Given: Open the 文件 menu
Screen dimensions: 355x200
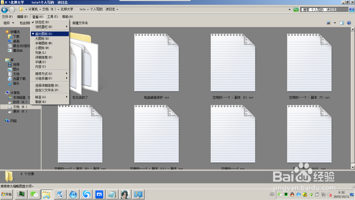Looking at the screenshot, I should [x=7, y=17].
